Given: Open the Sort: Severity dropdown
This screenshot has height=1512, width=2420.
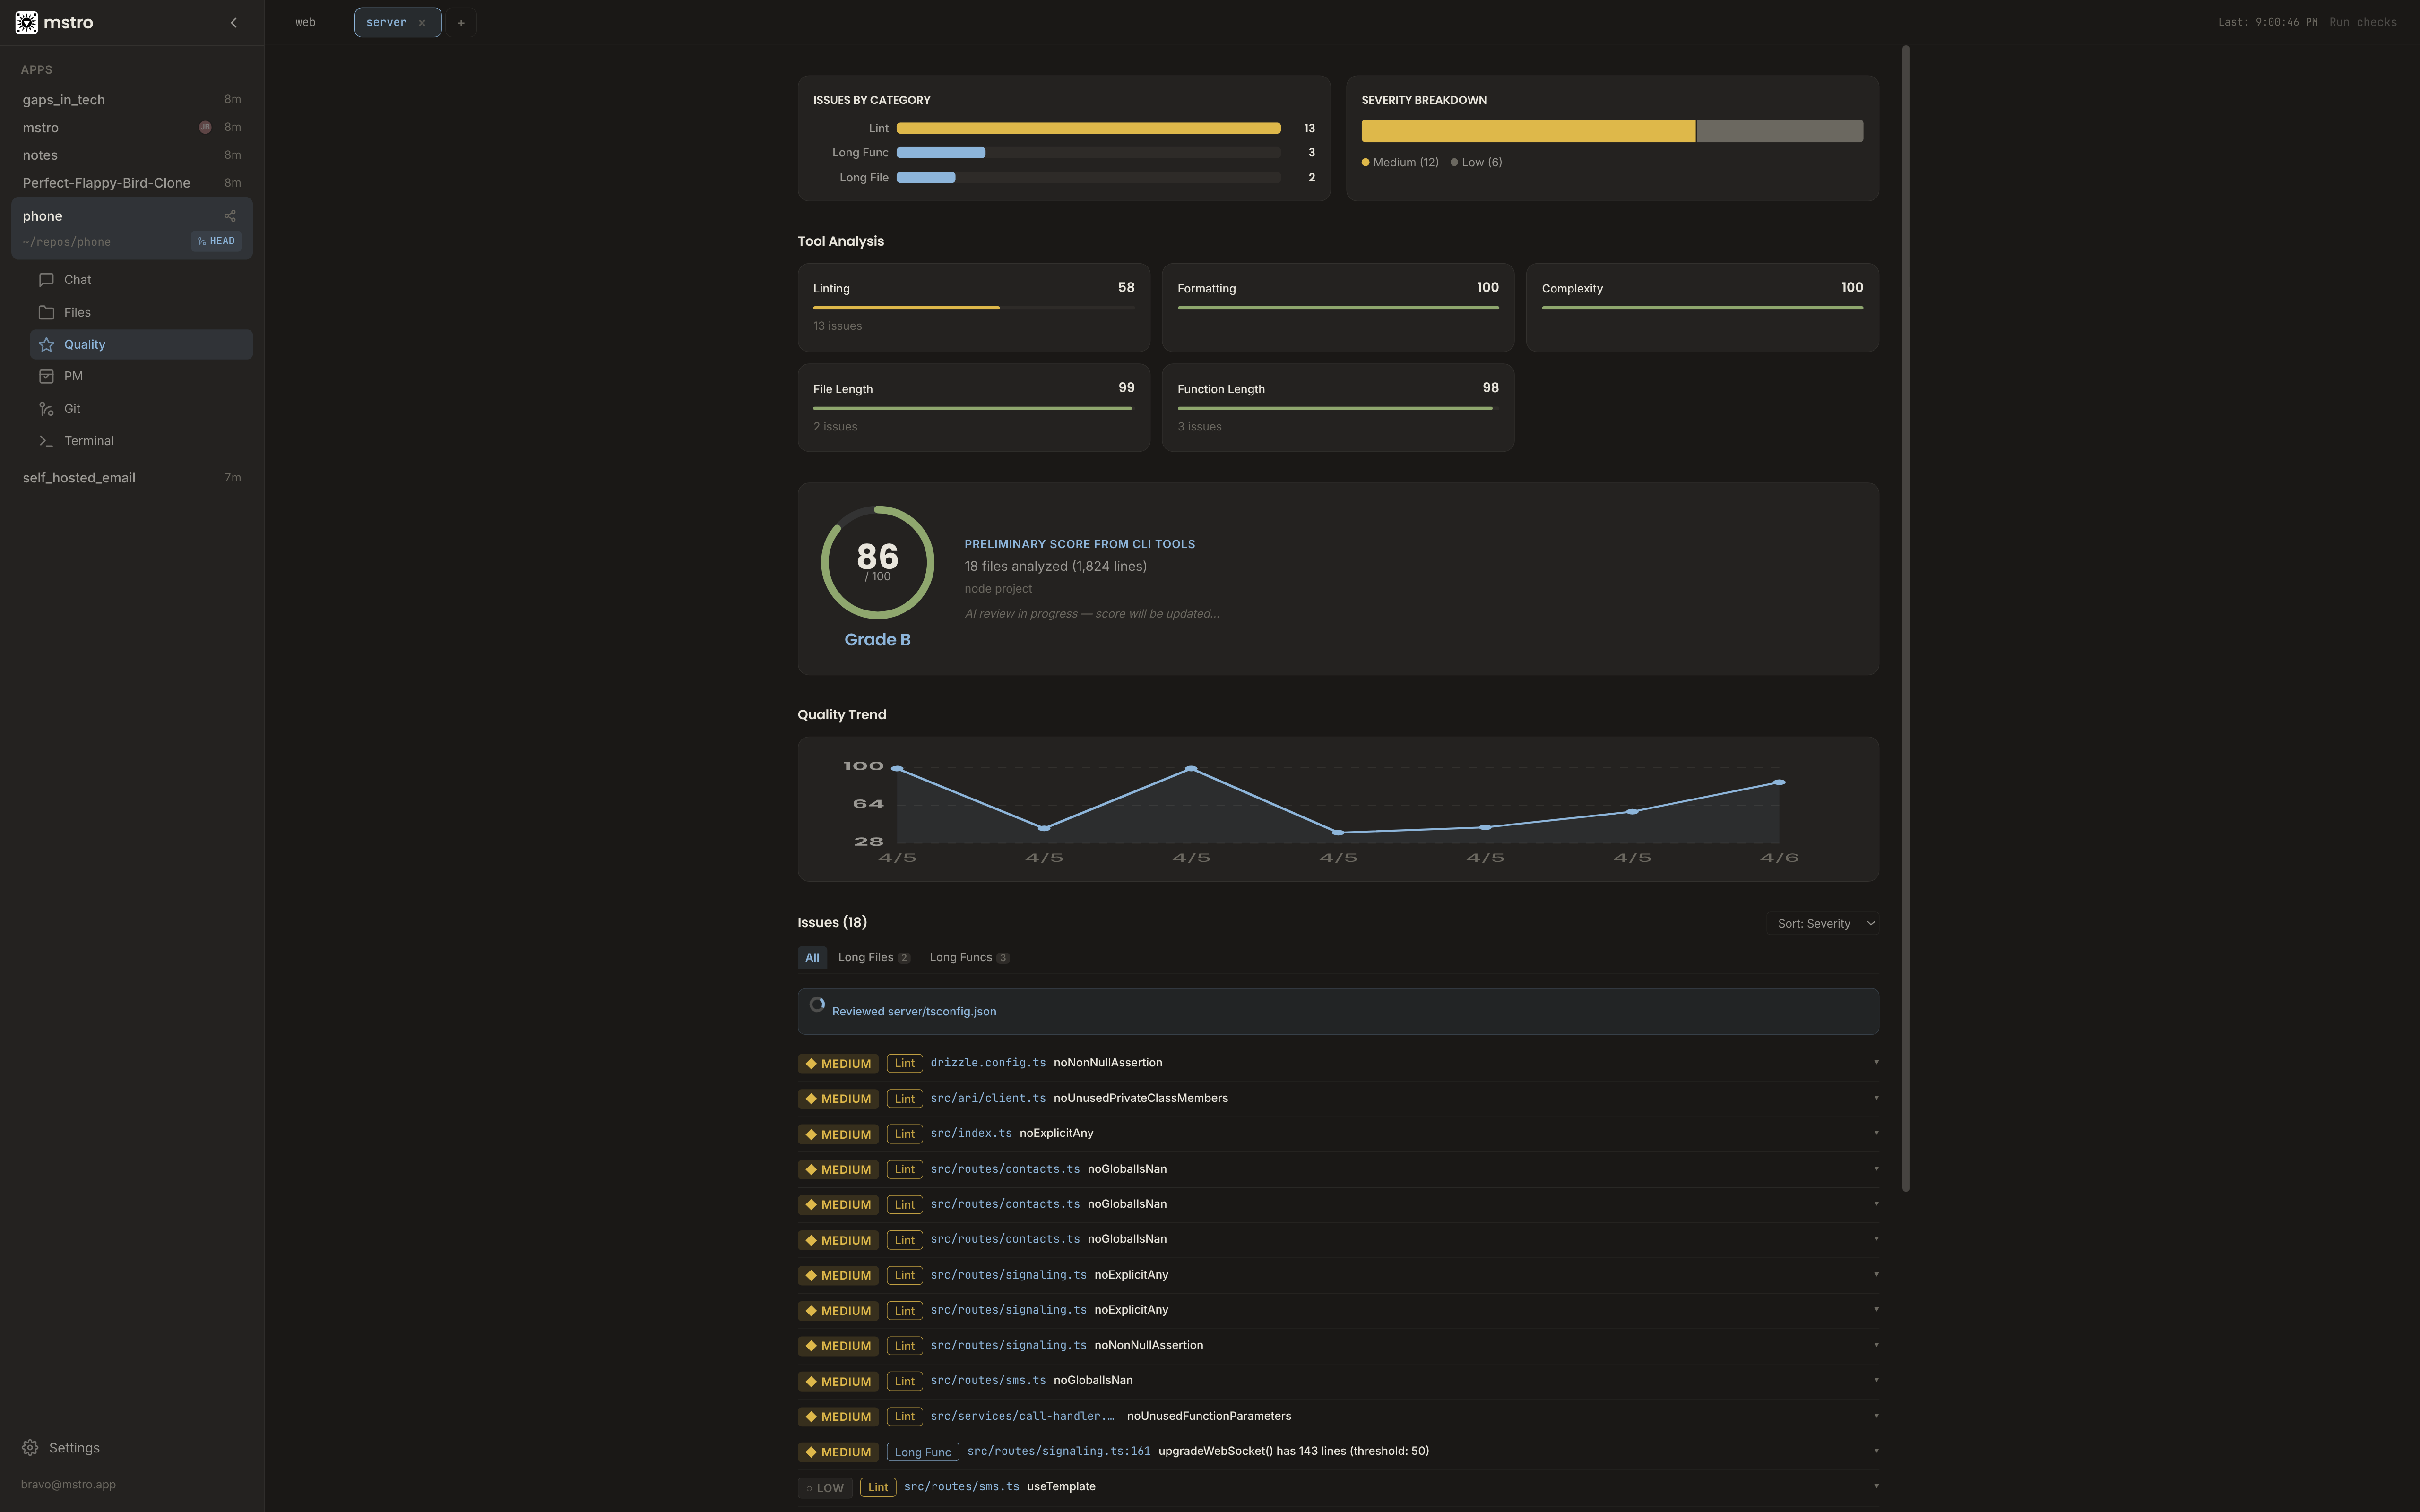Looking at the screenshot, I should 1823,923.
